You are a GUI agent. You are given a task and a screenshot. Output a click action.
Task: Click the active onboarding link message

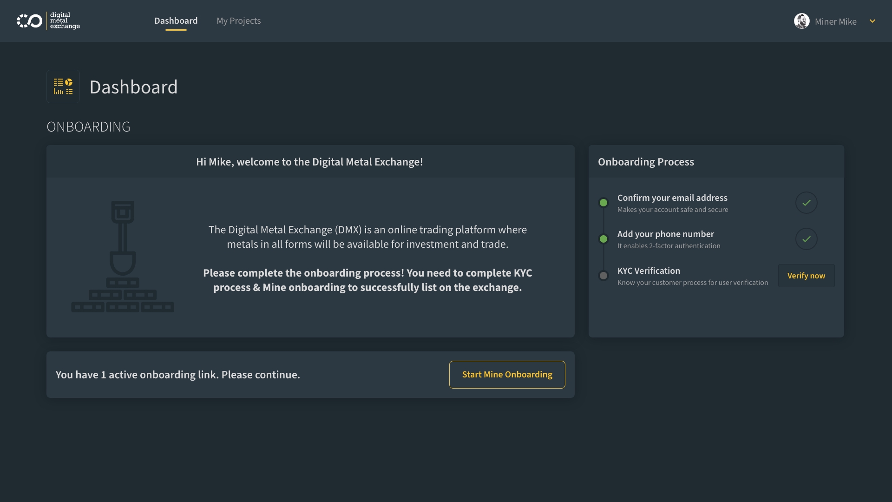178,375
